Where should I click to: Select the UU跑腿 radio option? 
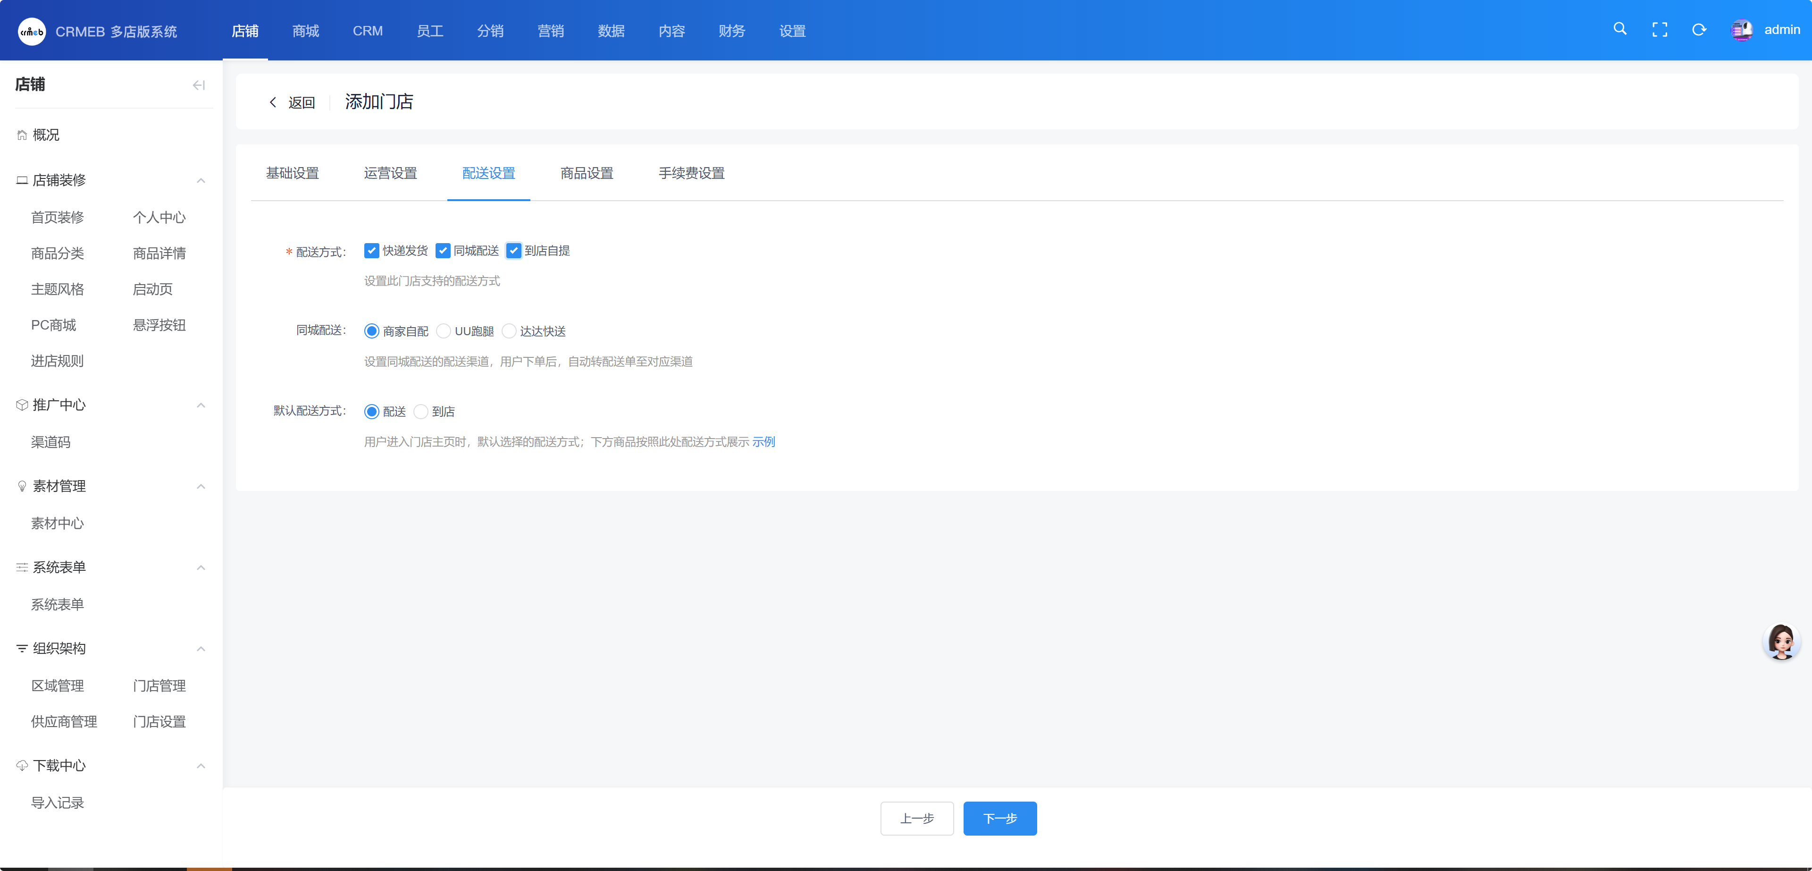pos(443,330)
